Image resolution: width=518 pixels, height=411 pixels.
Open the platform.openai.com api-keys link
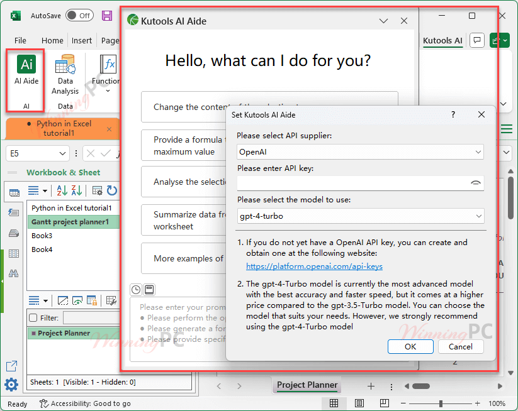[x=314, y=266]
